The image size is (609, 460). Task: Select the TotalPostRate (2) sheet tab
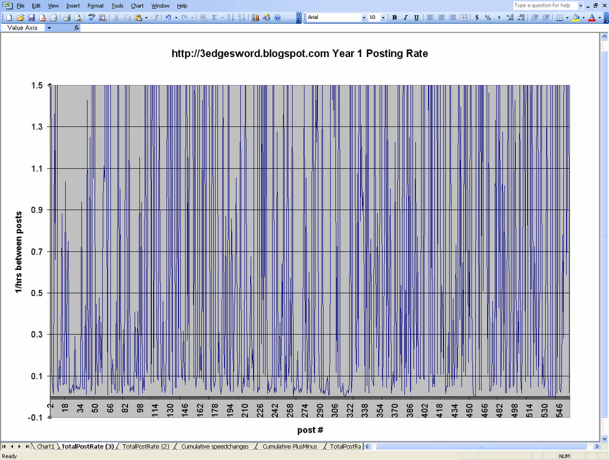point(146,446)
